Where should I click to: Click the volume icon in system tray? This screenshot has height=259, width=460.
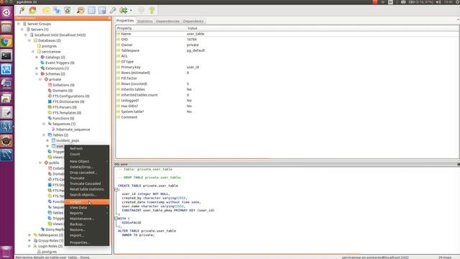click(x=438, y=2)
